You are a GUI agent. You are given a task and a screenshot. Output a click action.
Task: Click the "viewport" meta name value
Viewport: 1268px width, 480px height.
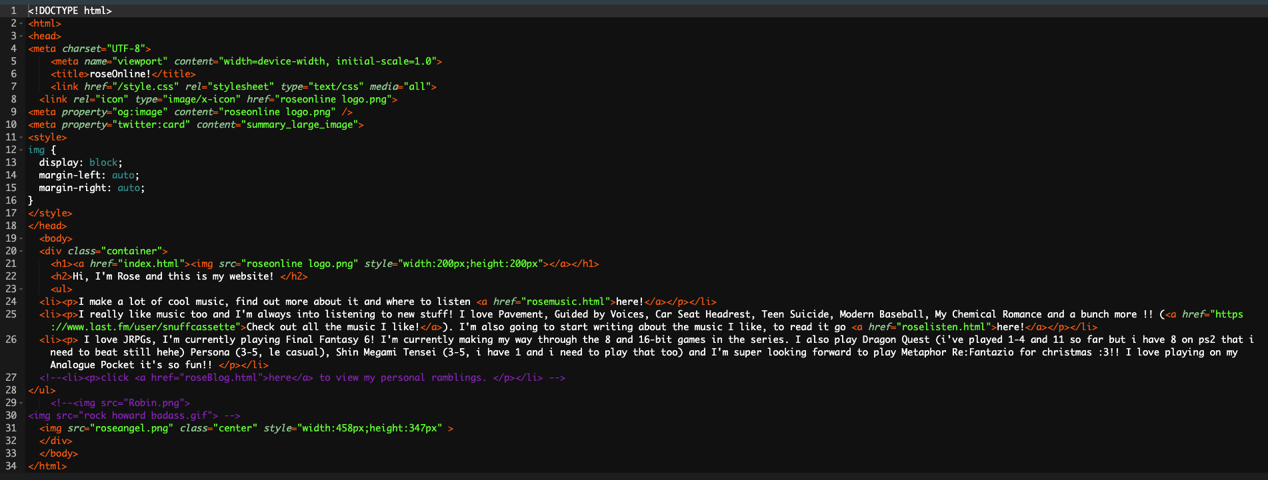coord(140,61)
